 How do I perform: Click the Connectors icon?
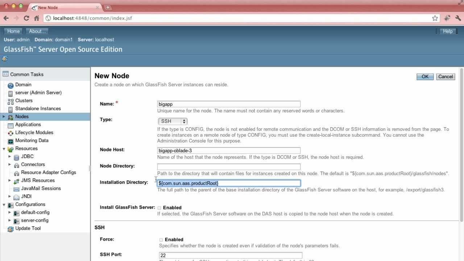click(16, 165)
